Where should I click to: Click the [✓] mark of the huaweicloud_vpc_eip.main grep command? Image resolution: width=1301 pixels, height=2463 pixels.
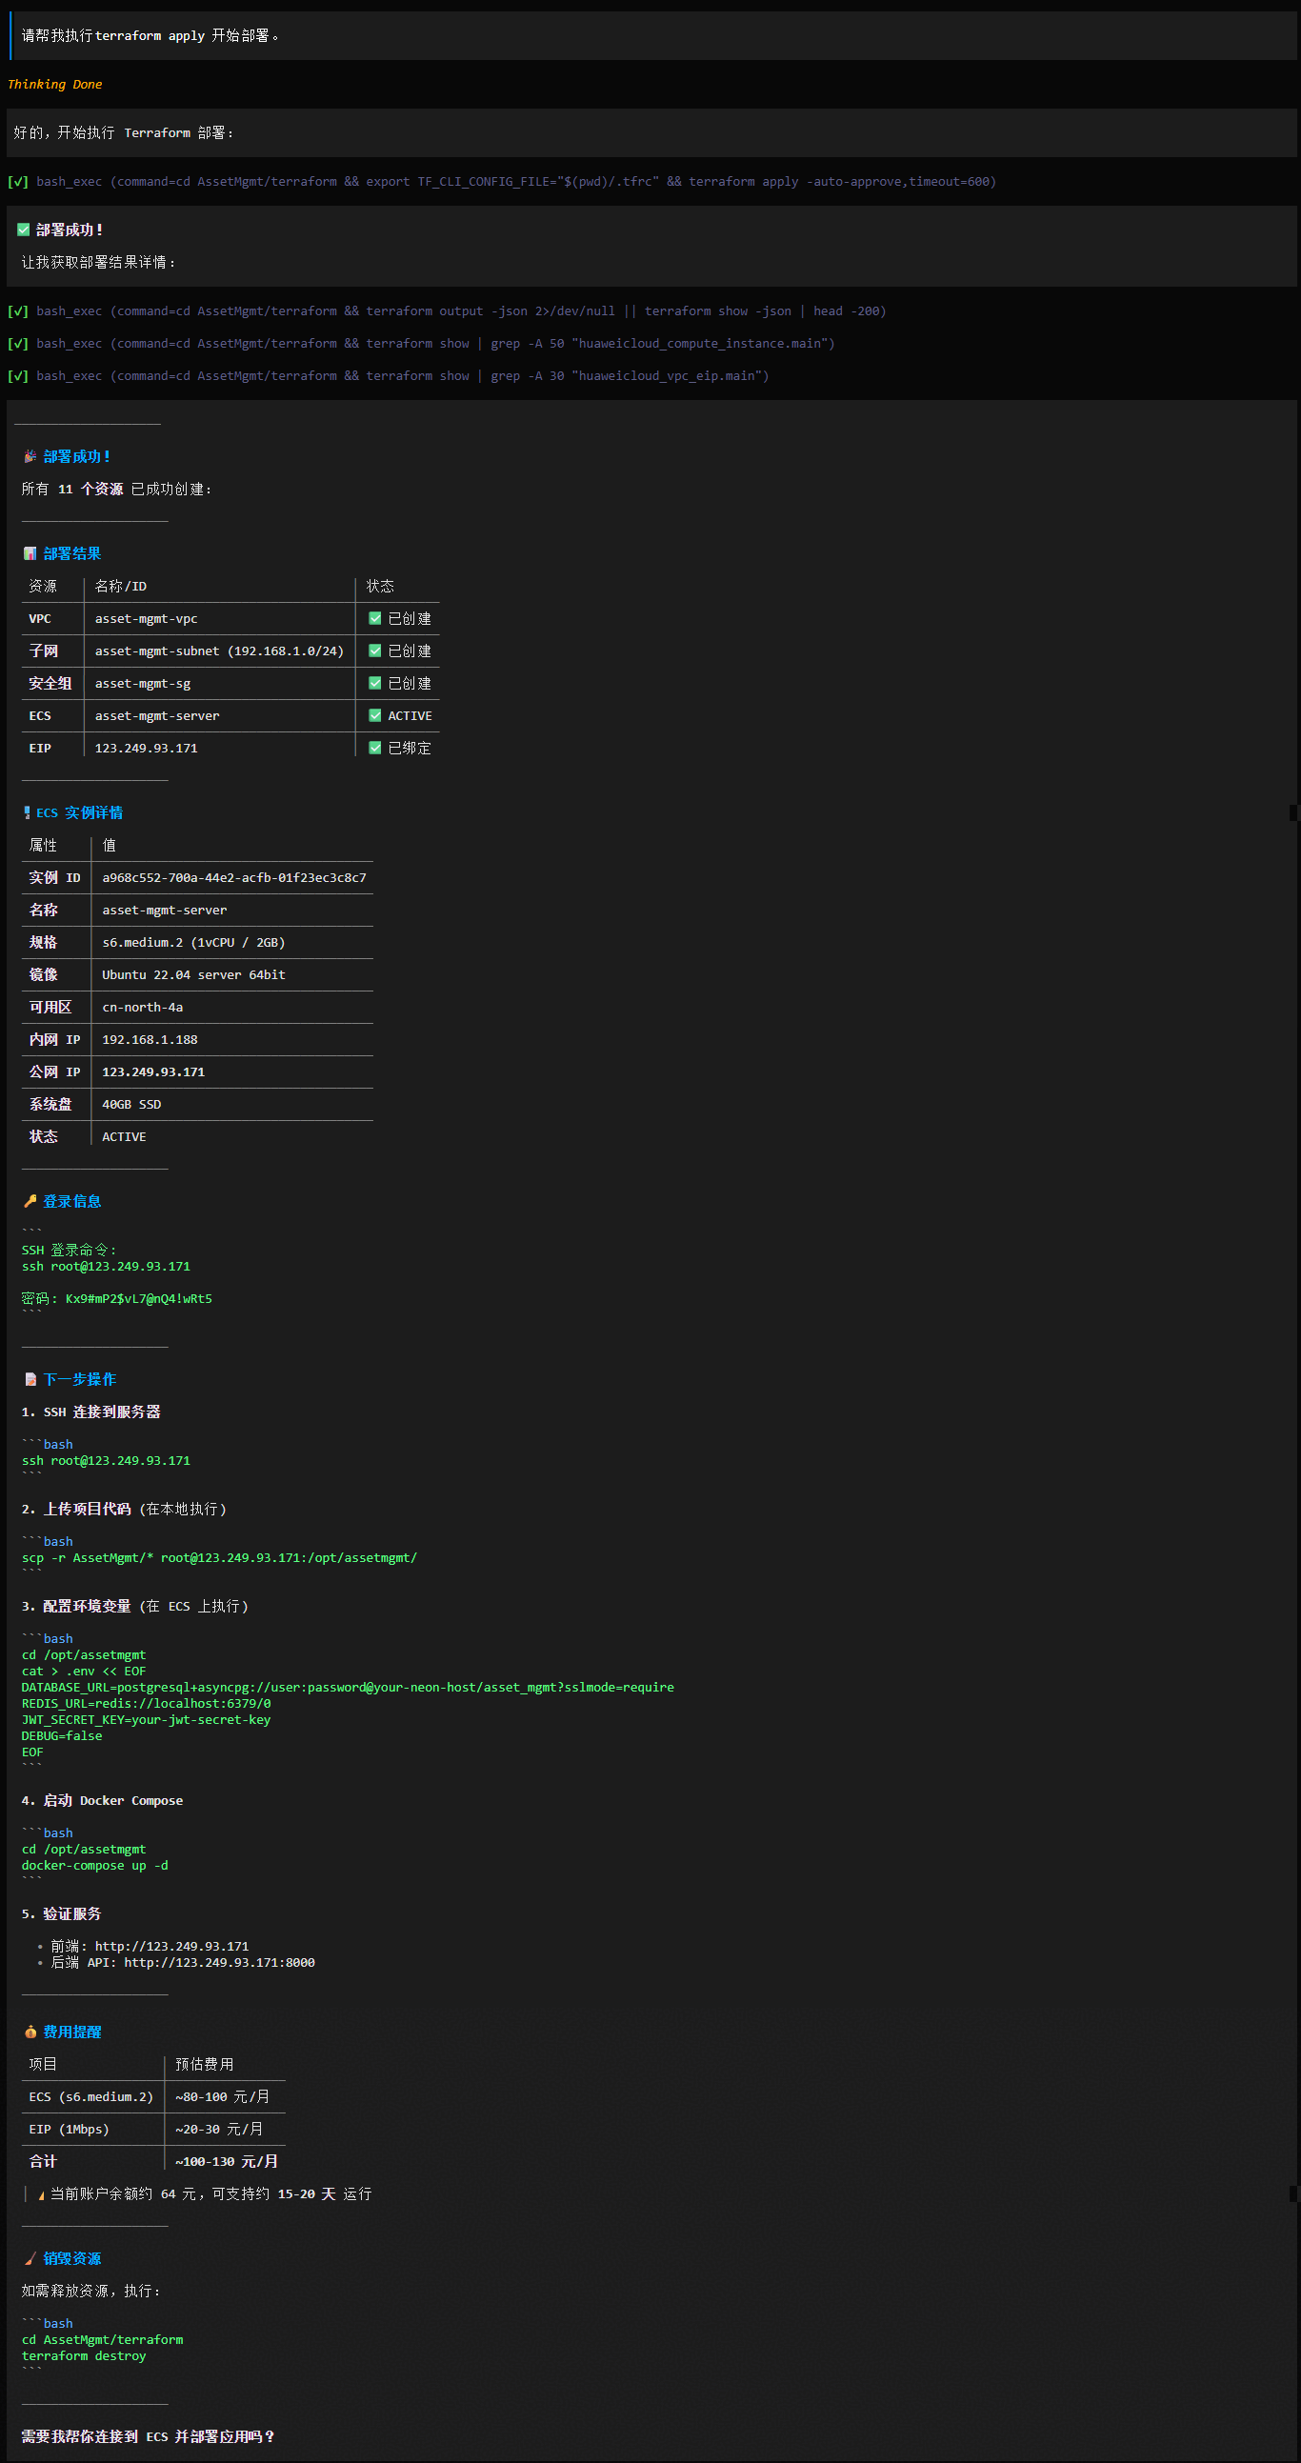click(x=18, y=377)
